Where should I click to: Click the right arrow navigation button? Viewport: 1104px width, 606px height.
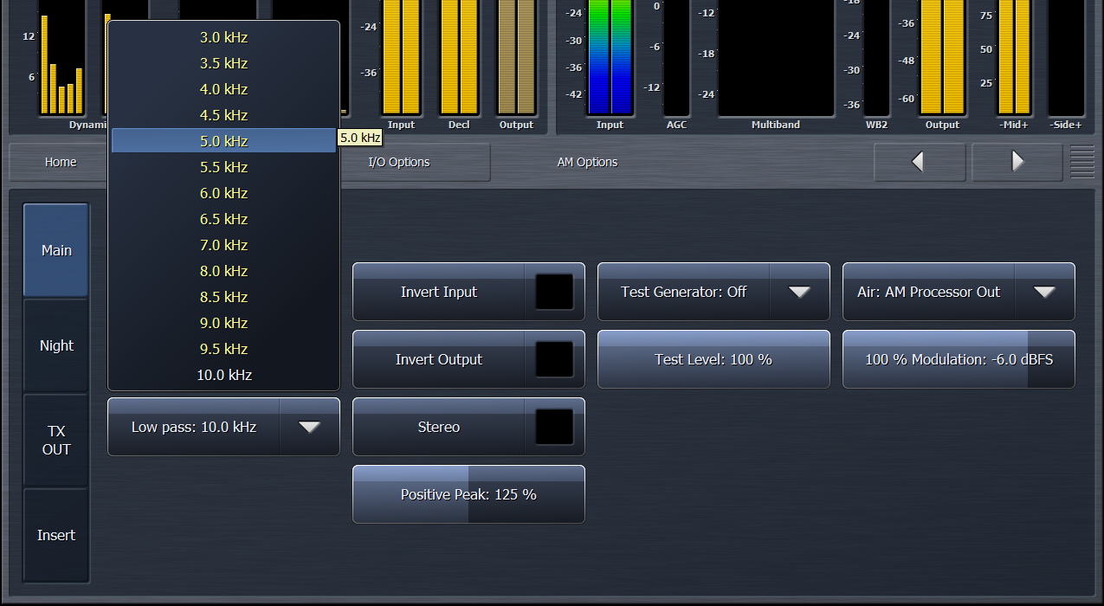coord(1017,162)
